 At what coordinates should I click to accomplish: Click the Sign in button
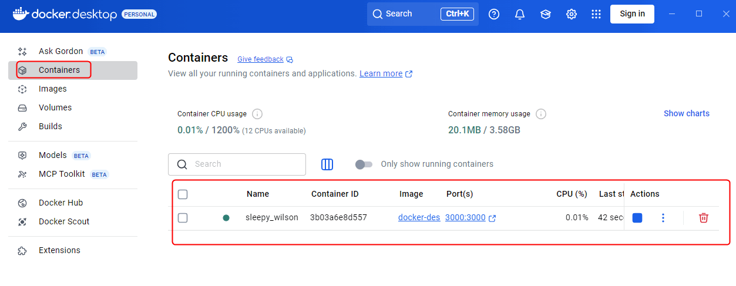pos(632,14)
